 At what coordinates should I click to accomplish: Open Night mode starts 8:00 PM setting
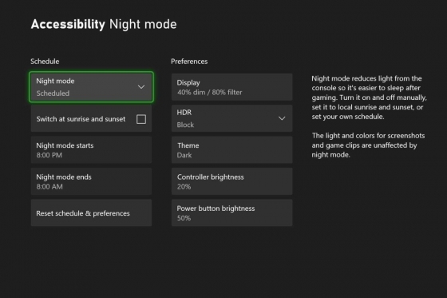pos(91,150)
